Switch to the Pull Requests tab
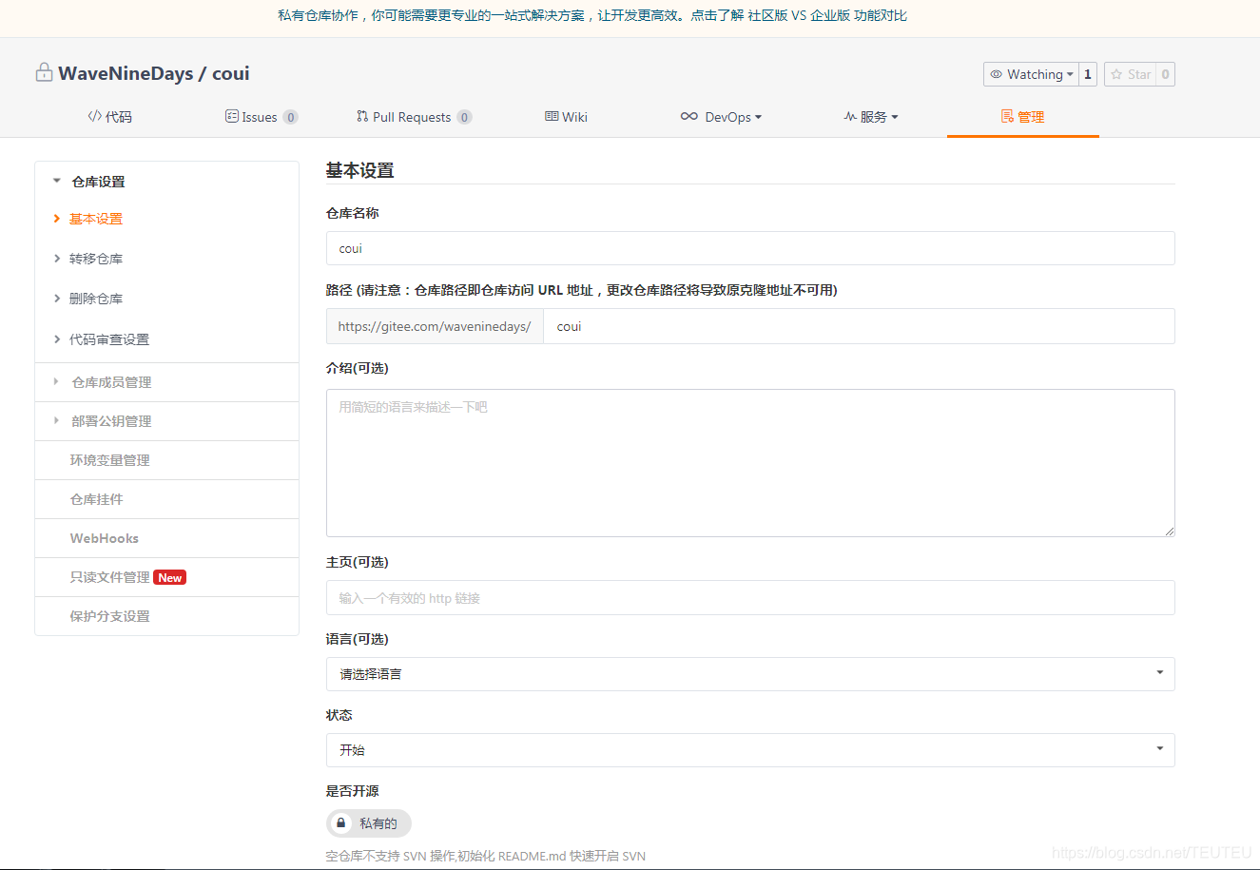This screenshot has height=870, width=1260. coord(414,117)
